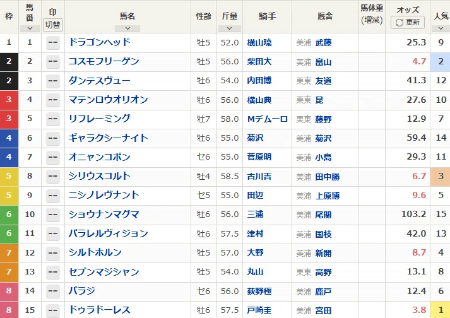Image resolution: width=450 pixels, height=318 pixels.
Task: Open jockey 戸崎圭 profile
Action: point(259,310)
